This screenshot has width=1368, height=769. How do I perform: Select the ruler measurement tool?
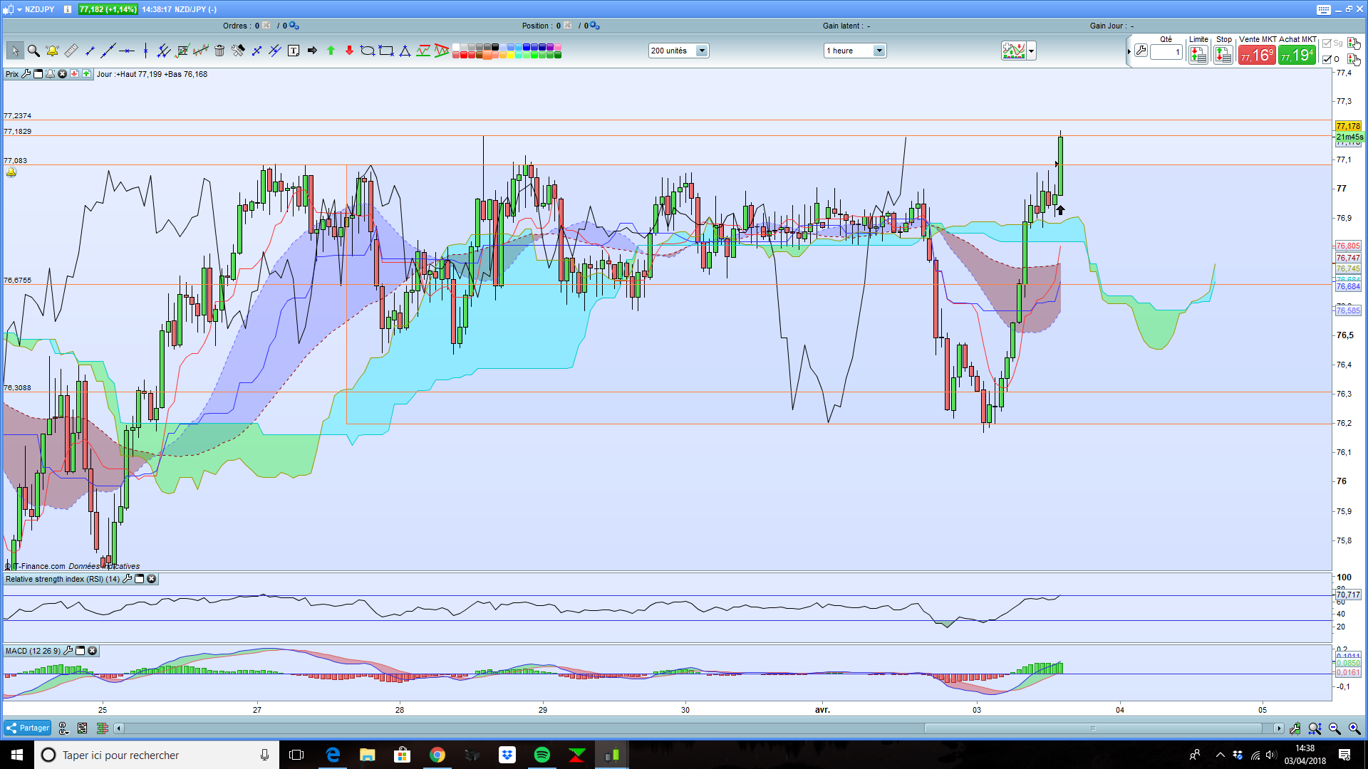click(71, 51)
